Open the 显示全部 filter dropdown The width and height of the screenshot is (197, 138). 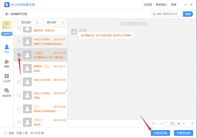tap(28, 23)
